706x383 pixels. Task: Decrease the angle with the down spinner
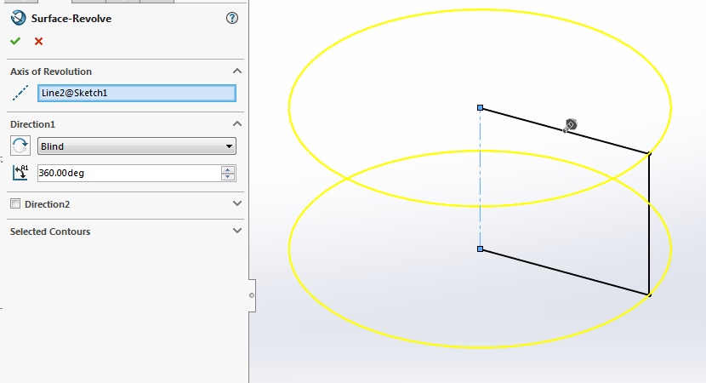tap(228, 177)
